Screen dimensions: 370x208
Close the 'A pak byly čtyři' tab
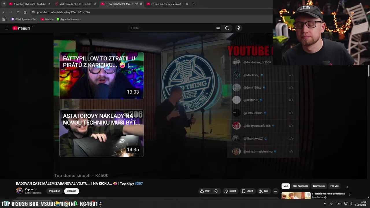(49, 4)
